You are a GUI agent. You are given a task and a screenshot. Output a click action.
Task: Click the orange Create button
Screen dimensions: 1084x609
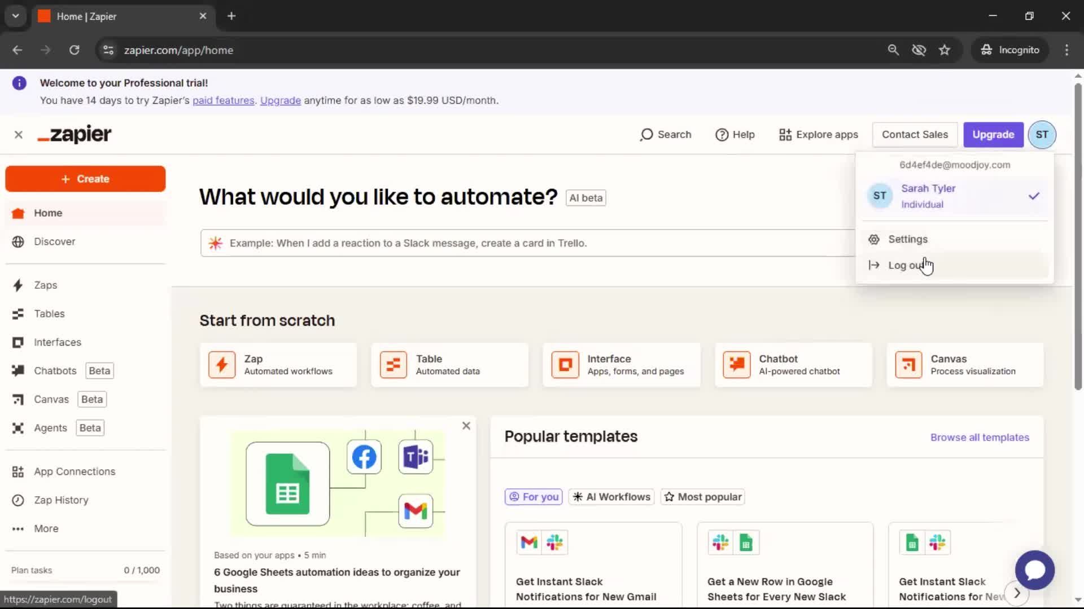click(x=85, y=179)
